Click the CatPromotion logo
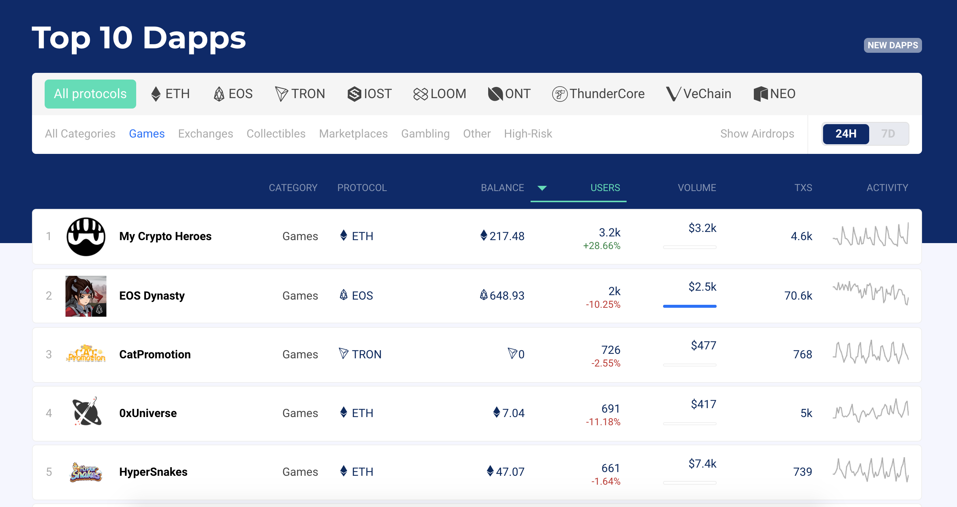This screenshot has height=507, width=957. pyautogui.click(x=86, y=354)
